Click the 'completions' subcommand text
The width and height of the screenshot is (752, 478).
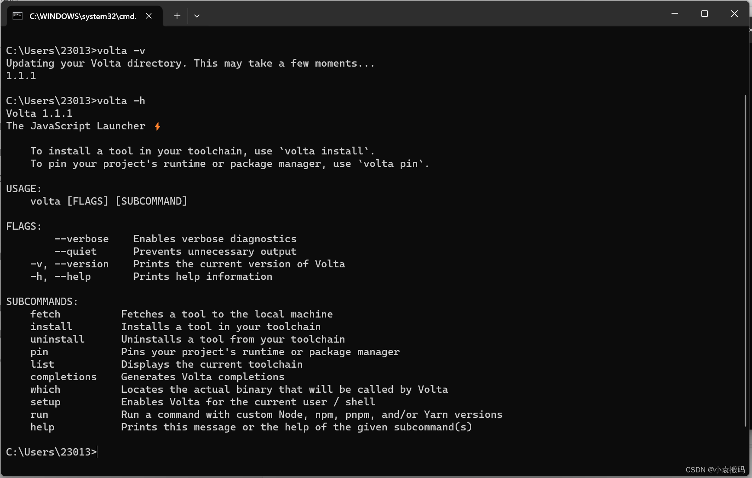64,377
